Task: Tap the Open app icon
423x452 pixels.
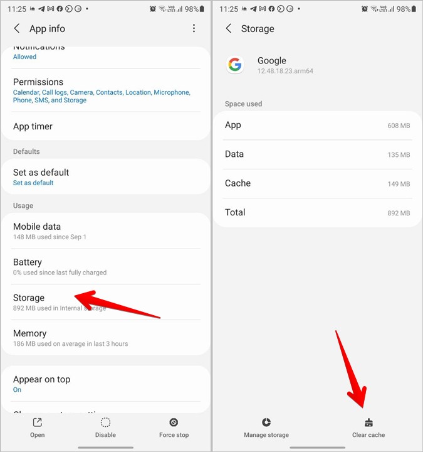Action: pos(37,422)
